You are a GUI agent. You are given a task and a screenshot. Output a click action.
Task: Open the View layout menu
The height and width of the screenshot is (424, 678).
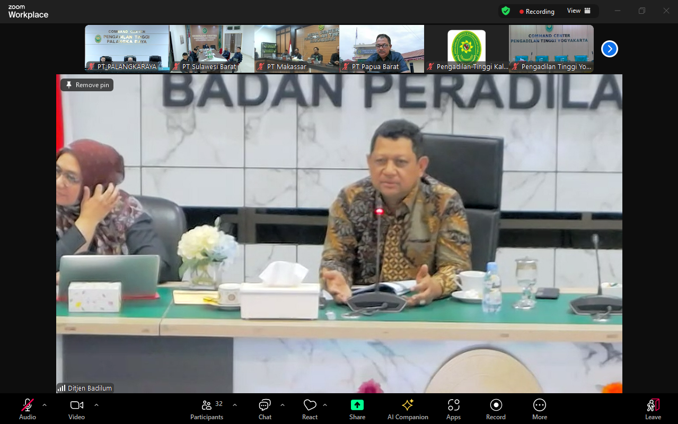coord(578,11)
